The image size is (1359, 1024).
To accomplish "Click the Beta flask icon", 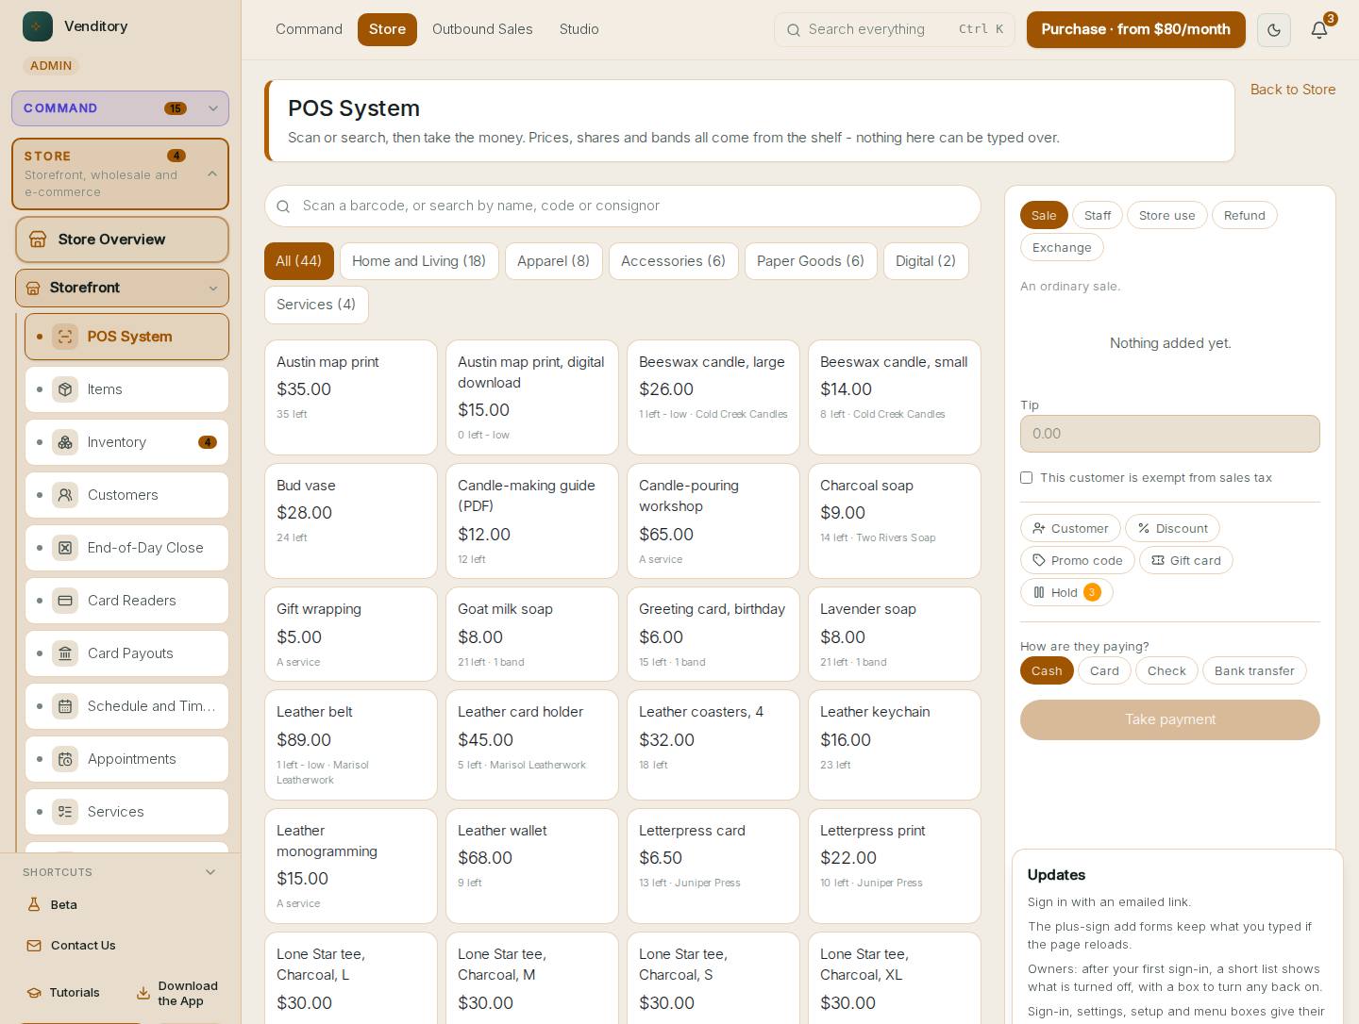I will click(34, 904).
